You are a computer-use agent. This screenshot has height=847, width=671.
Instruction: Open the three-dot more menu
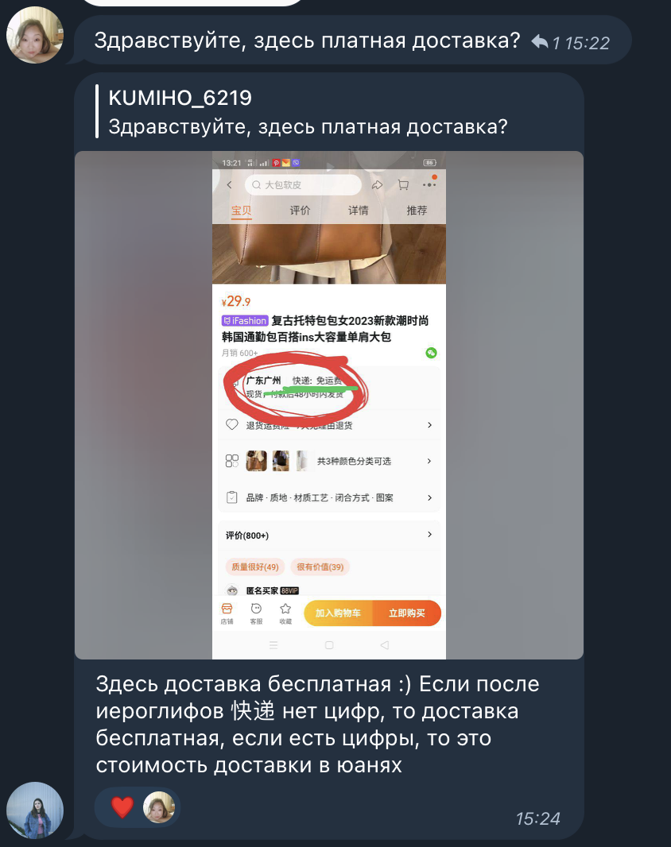click(429, 184)
